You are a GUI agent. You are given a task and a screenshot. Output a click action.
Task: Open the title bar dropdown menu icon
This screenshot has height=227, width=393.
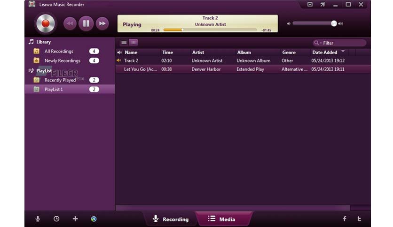[310, 5]
